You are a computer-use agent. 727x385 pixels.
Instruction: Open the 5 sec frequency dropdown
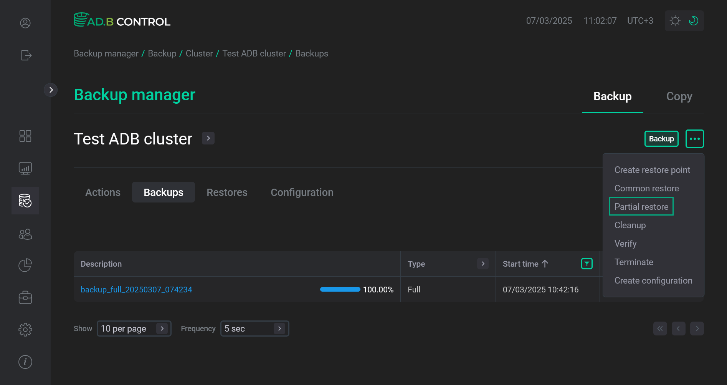click(254, 329)
